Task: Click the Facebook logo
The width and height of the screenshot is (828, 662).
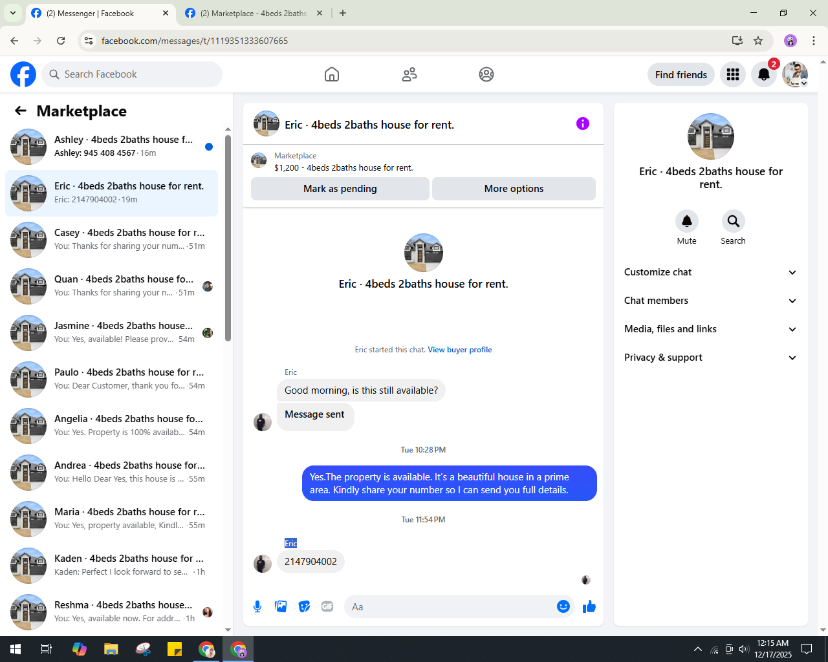Action: [23, 74]
